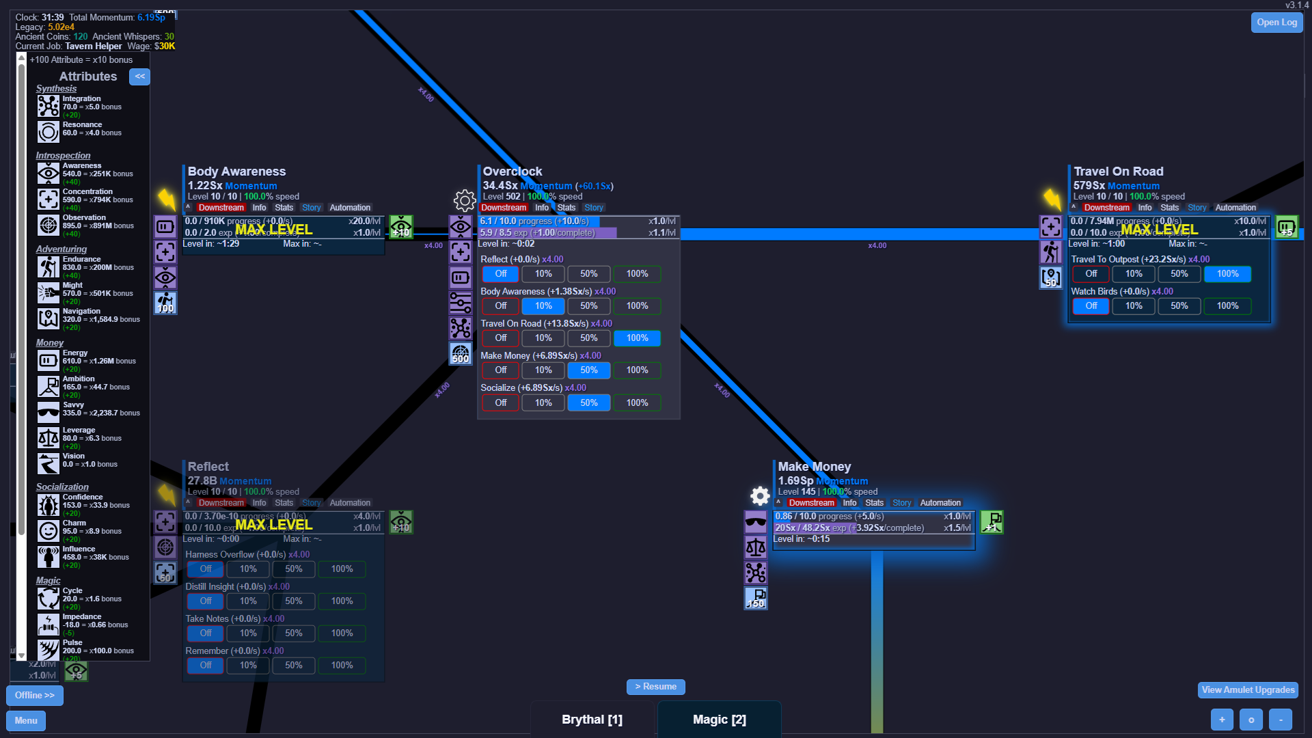Screen dimensions: 1312x738
Task: Click the Resume button
Action: click(655, 687)
